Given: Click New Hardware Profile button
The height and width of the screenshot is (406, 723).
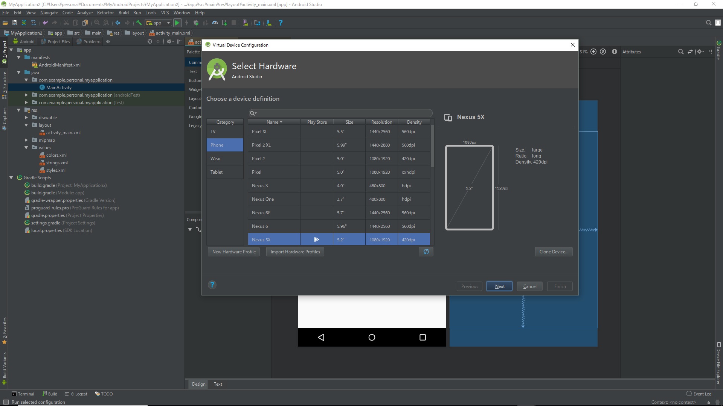Looking at the screenshot, I should coord(234,252).
